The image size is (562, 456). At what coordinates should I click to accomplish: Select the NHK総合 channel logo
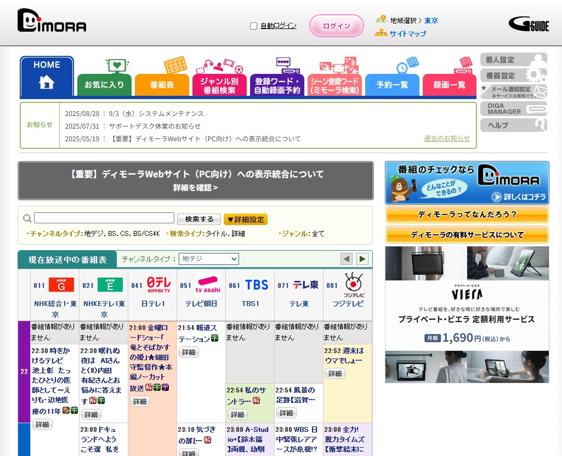click(x=61, y=285)
